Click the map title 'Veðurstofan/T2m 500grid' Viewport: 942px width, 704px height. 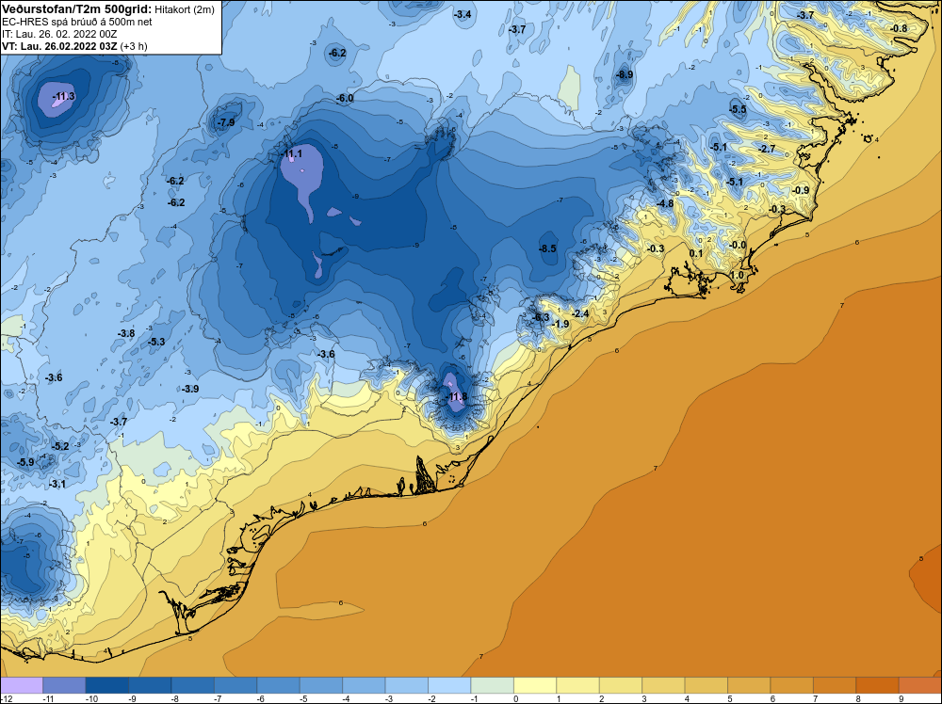[x=77, y=9]
